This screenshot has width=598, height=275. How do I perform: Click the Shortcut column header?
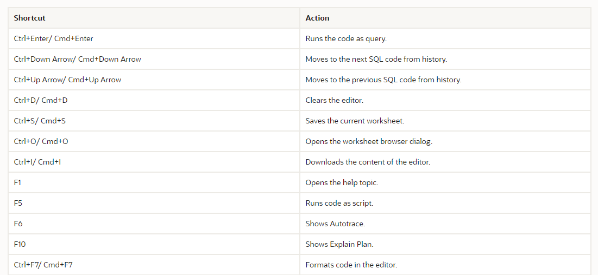click(x=154, y=18)
